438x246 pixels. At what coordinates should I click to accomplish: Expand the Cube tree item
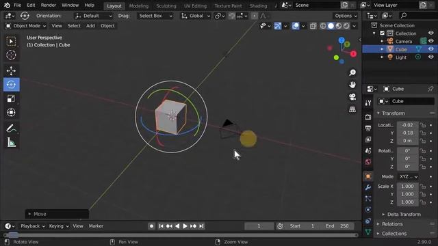382,49
